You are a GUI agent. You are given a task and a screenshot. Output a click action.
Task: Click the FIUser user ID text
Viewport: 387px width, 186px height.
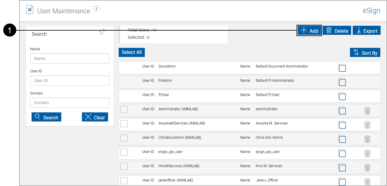164,95
